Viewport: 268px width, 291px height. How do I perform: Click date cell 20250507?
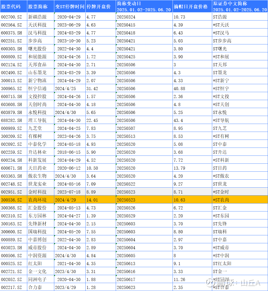(144, 128)
